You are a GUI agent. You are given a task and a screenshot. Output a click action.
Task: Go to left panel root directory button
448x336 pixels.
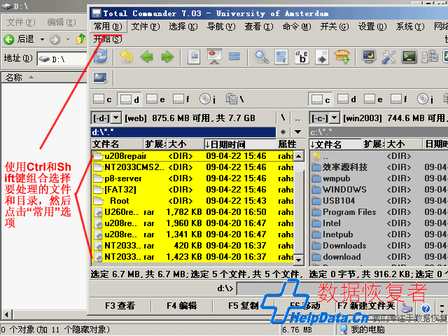coord(283,118)
